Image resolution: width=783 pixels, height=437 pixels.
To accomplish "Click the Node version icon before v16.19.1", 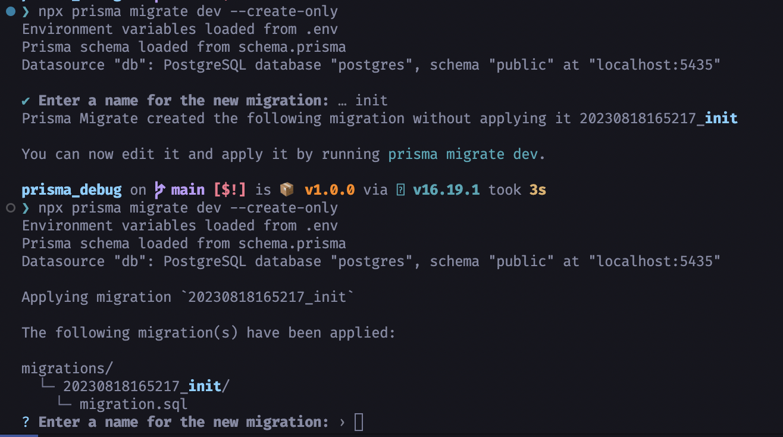I will point(400,189).
